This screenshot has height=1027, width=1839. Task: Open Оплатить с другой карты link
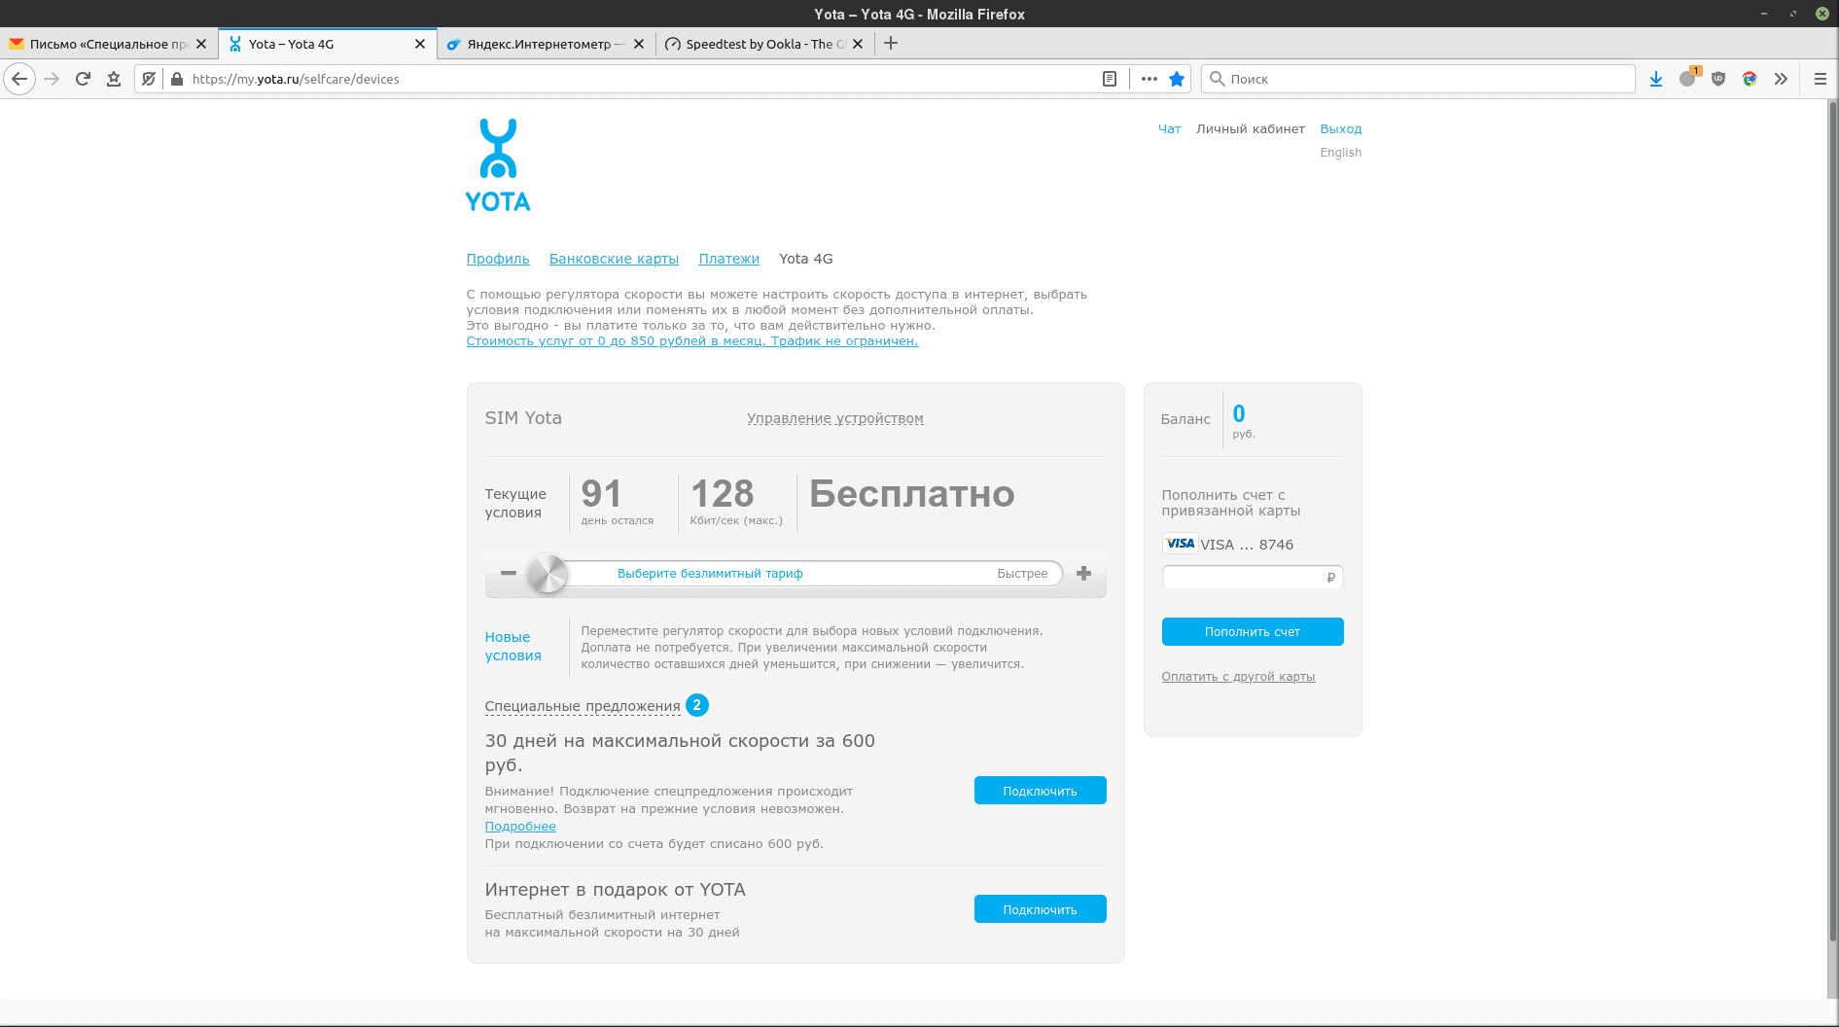[x=1238, y=677]
